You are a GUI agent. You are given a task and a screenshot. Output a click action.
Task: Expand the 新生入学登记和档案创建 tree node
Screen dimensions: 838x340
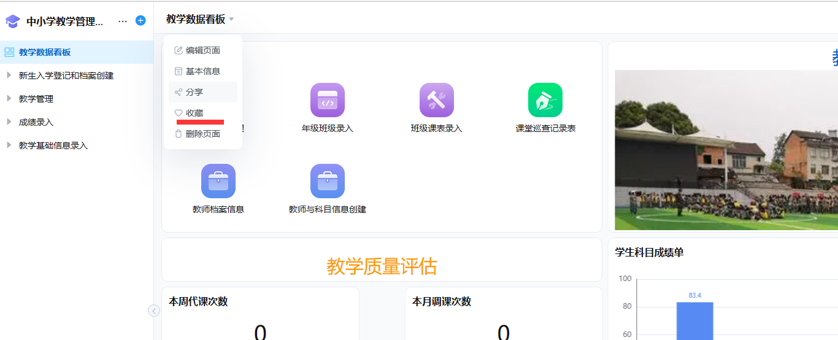[9, 75]
